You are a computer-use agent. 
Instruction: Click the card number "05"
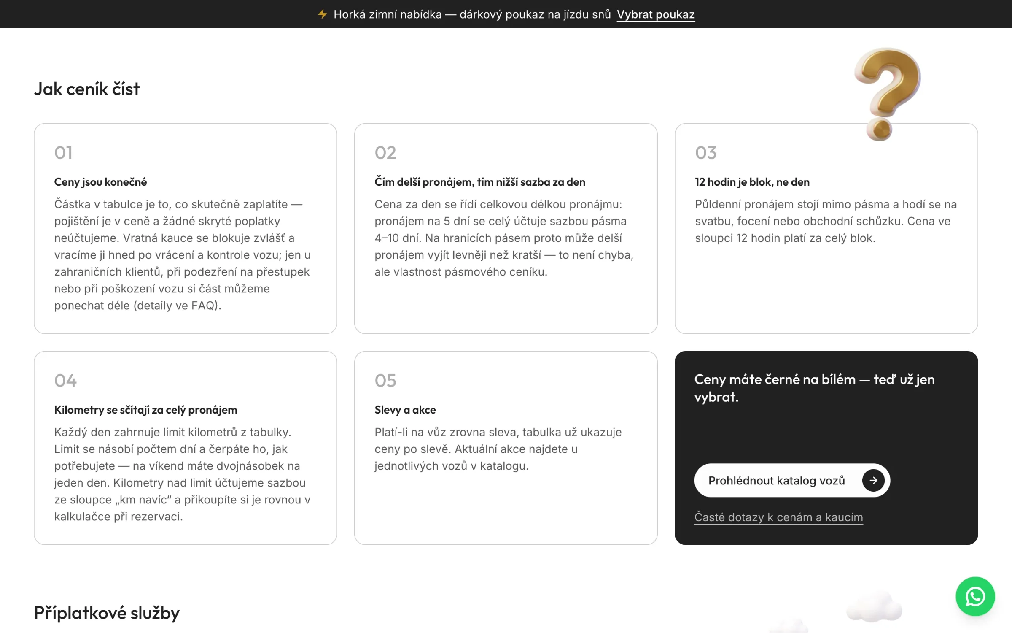385,381
